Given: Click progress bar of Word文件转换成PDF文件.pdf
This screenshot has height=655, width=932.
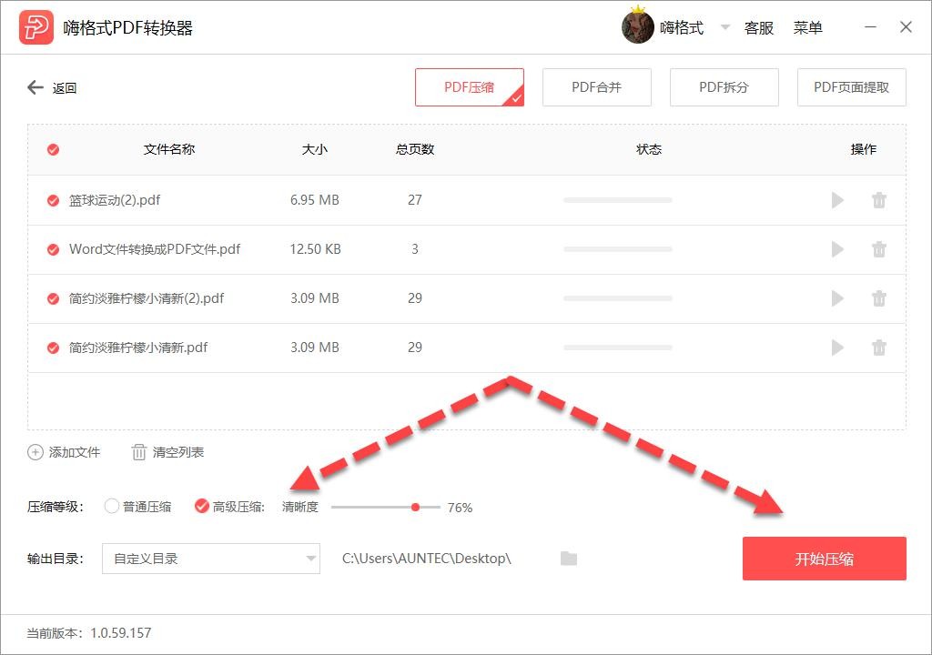Looking at the screenshot, I should tap(618, 249).
